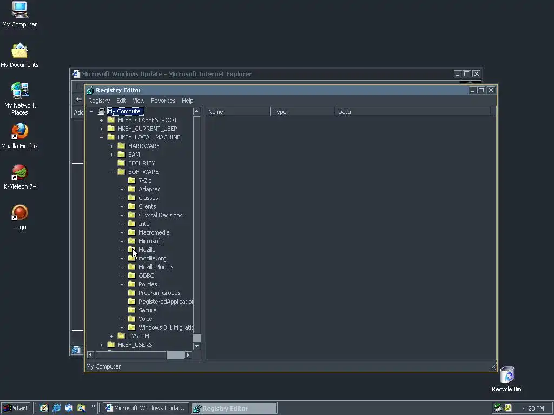Click the Start button
This screenshot has width=554, height=415.
[16, 408]
